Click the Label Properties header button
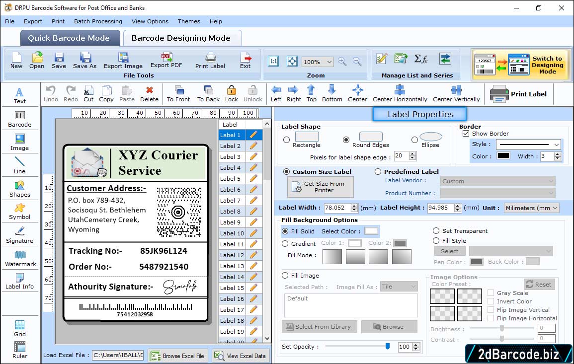Screen dimensions: 574x364 pos(419,114)
